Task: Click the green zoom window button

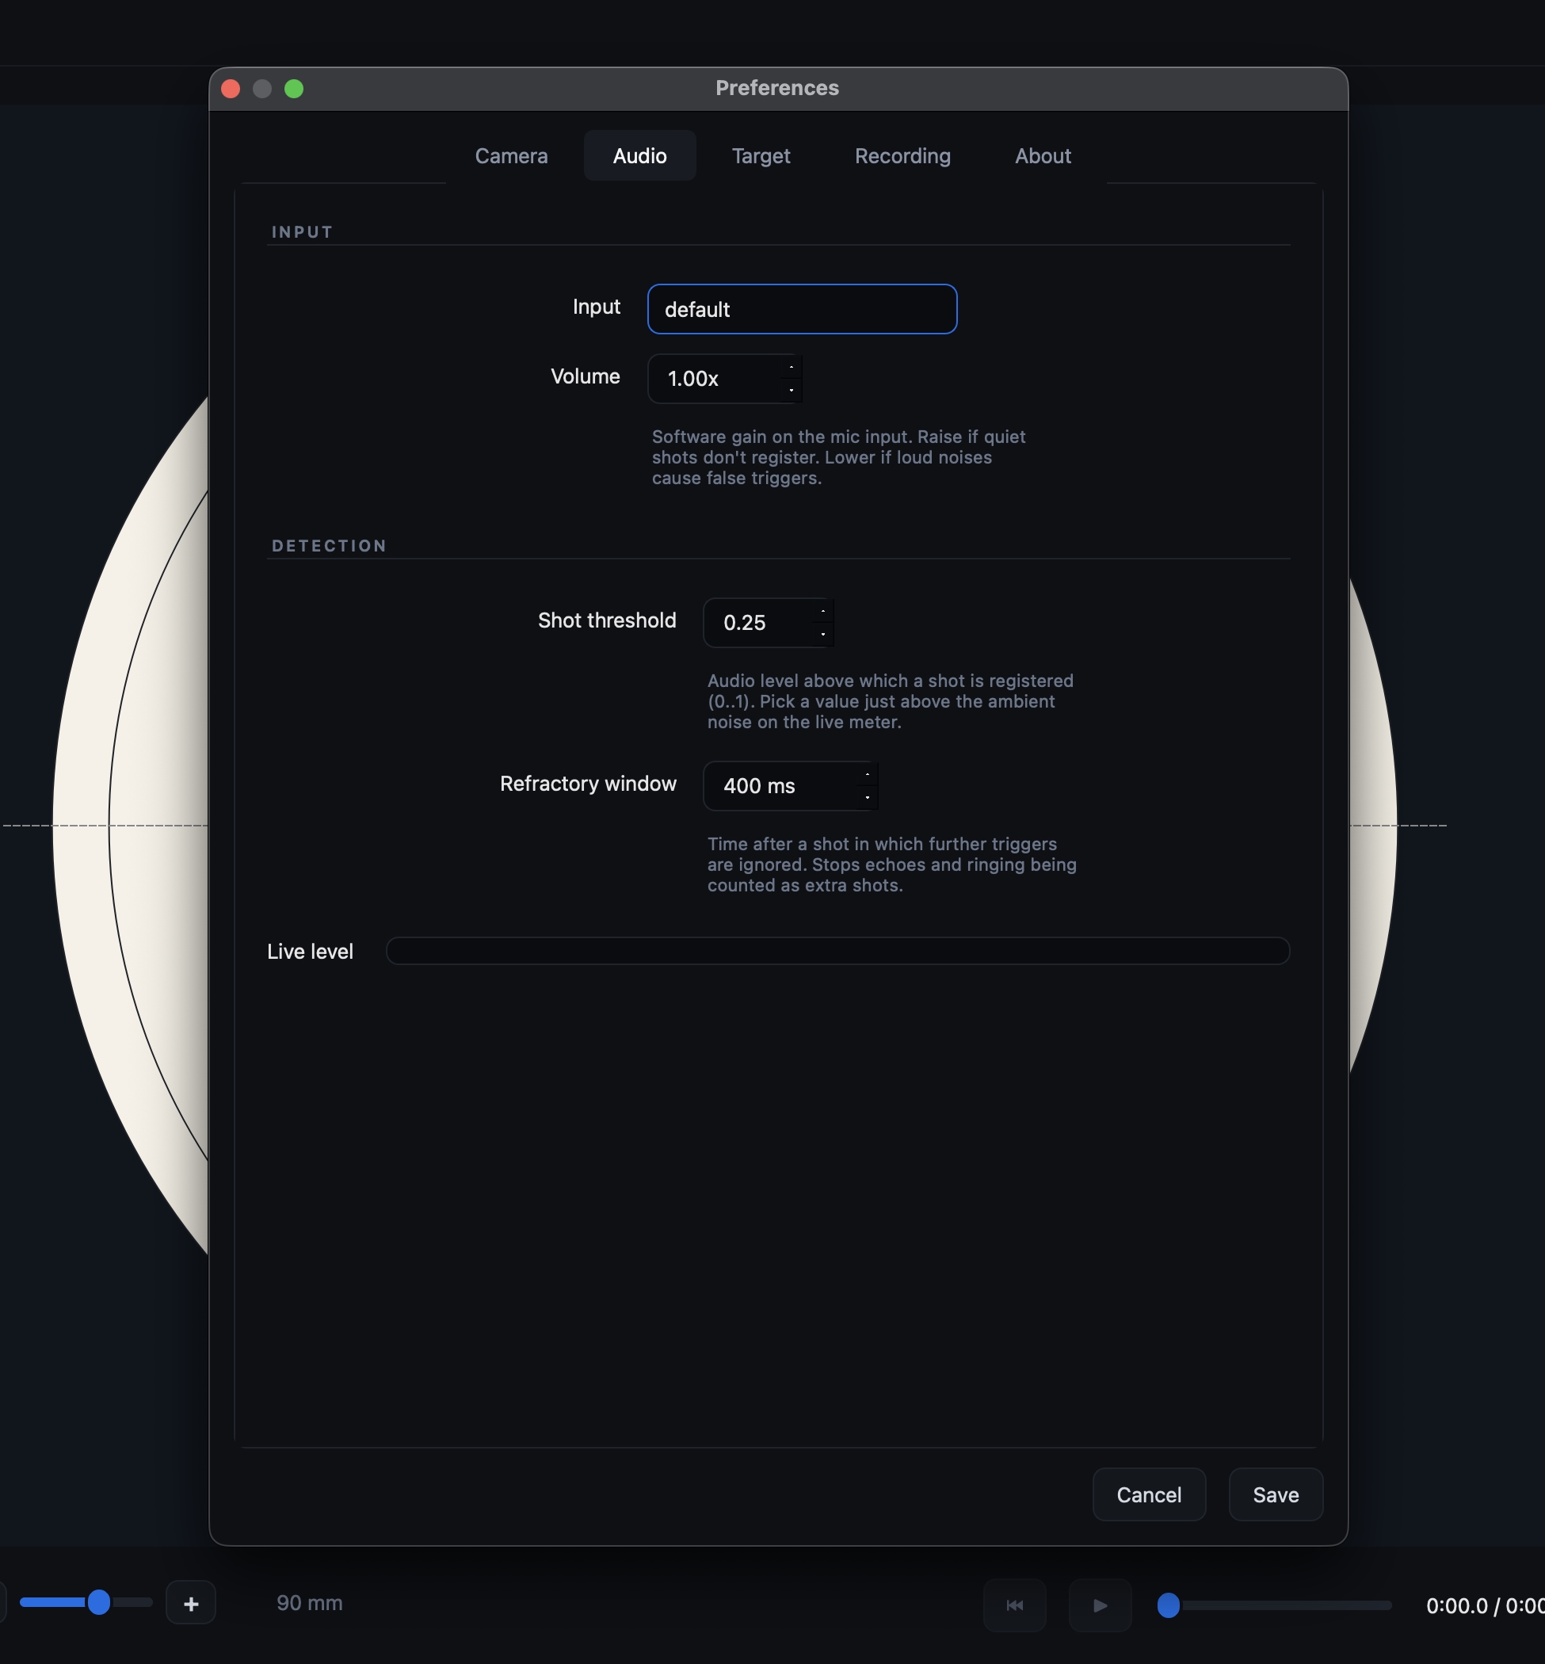Action: point(293,89)
